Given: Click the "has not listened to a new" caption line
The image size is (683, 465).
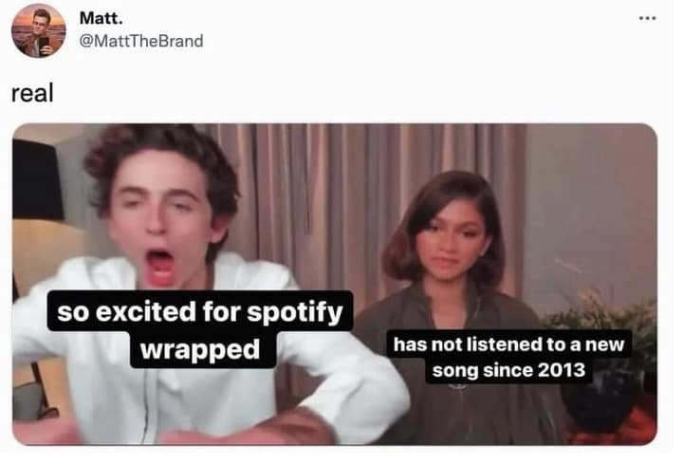Looking at the screenshot, I should 508,344.
